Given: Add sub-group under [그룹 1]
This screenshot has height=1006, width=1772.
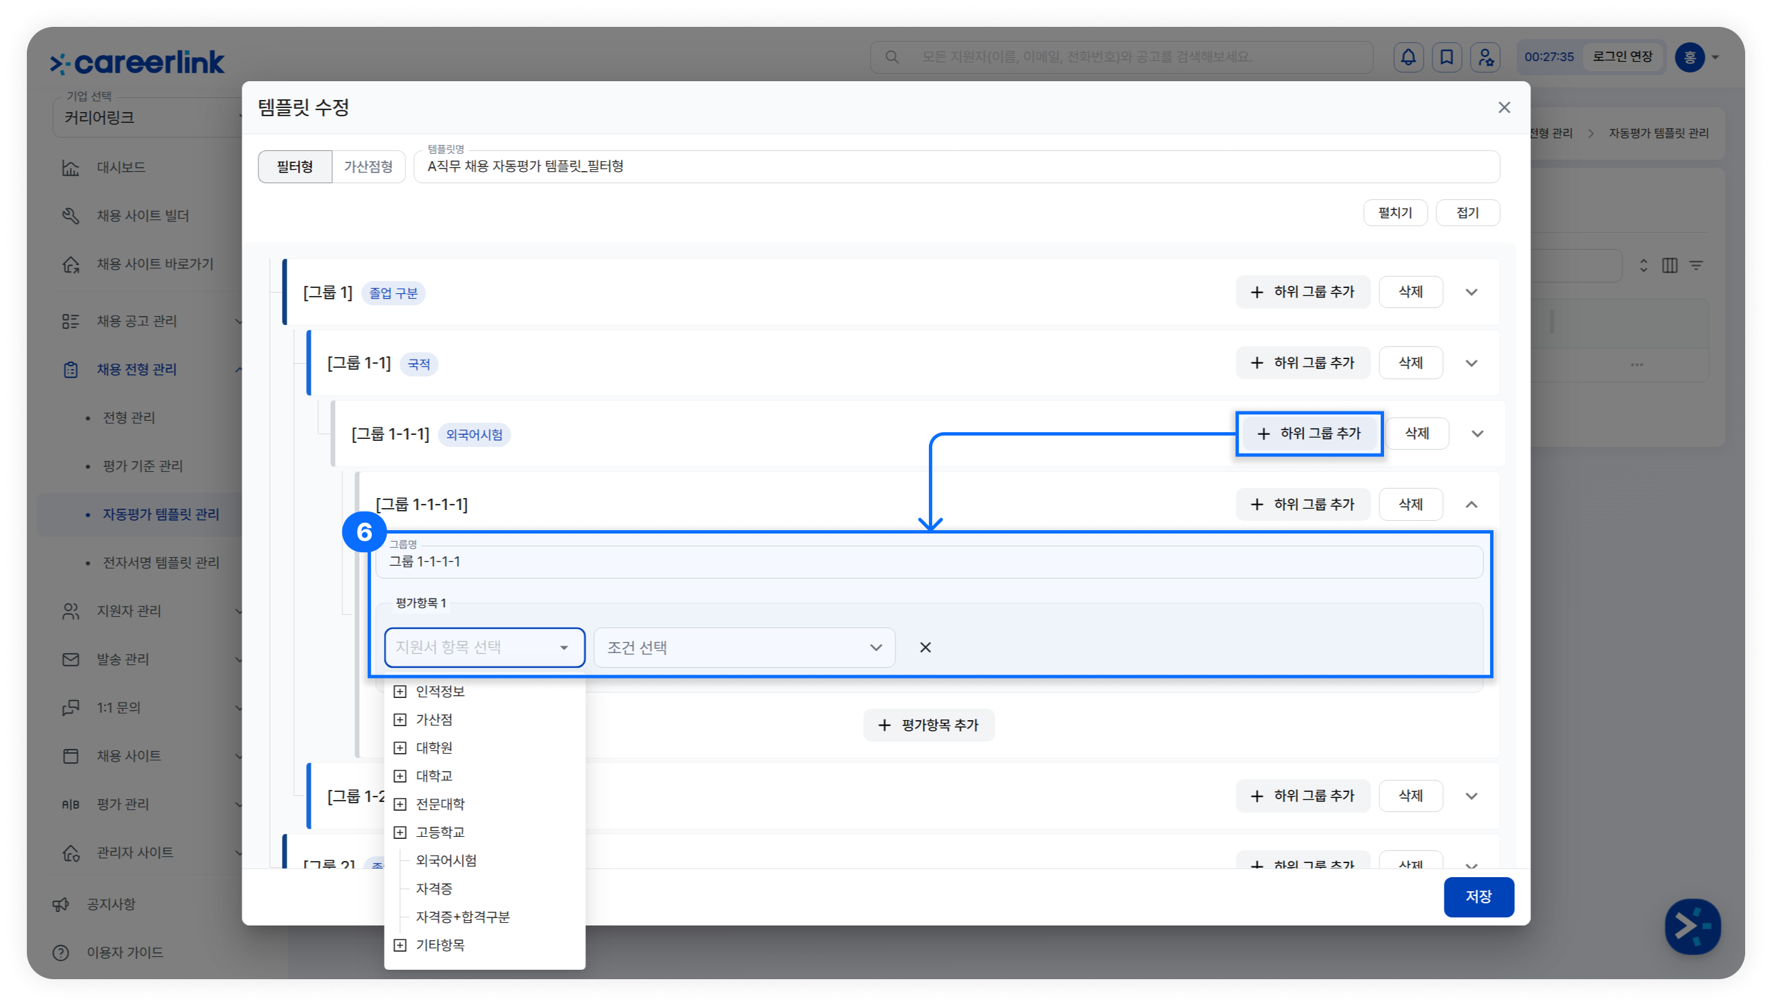Looking at the screenshot, I should (1303, 292).
